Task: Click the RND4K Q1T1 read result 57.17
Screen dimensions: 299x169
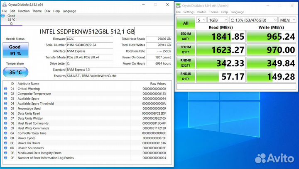Action: point(221,76)
